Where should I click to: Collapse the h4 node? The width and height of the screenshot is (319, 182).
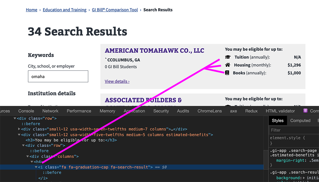32,162
